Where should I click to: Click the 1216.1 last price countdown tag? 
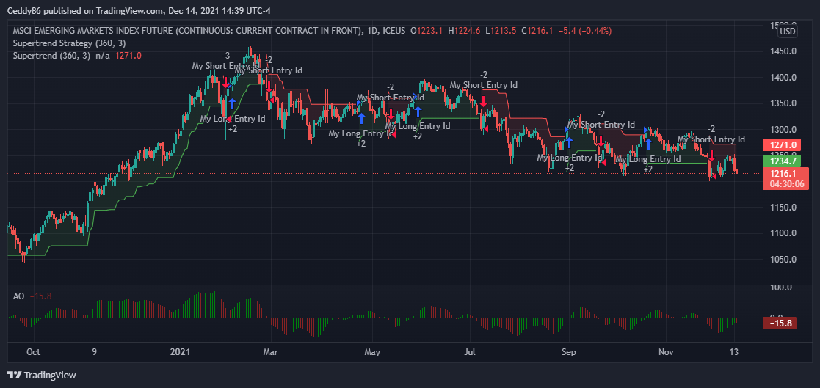coord(786,178)
